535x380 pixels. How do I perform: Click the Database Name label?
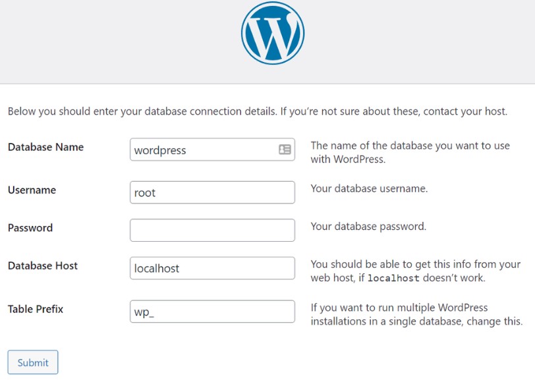click(45, 148)
